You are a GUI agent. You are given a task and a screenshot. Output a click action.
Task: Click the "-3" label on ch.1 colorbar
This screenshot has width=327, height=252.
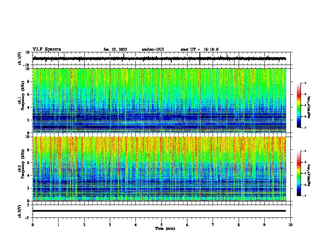[304, 83]
